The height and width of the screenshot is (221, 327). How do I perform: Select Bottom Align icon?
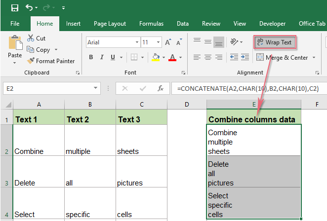click(x=219, y=42)
